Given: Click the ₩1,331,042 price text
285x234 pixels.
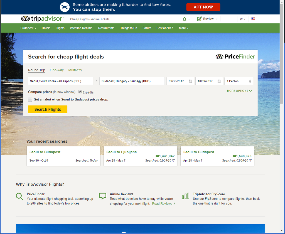Looking at the screenshot, I should click(165, 156).
